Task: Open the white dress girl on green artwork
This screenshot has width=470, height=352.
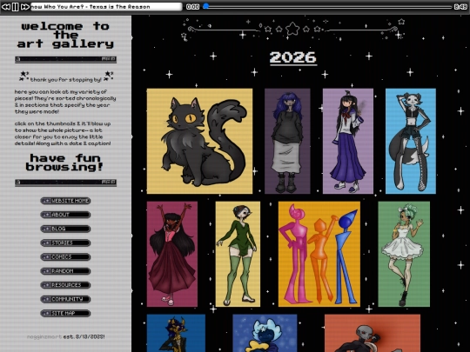Action: tap(404, 254)
